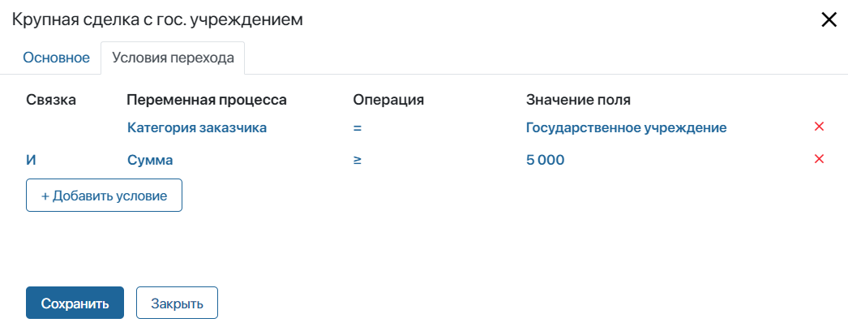
Task: Close the dialog with the X icon
Action: tap(829, 20)
